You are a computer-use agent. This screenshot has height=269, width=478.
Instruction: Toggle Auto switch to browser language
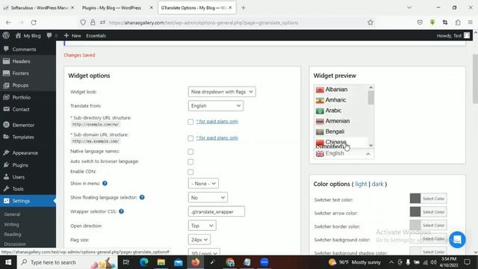[190, 161]
